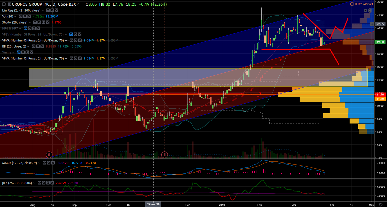View source code of NR4 & NR7
Viewport: 387px width, 207px height.
(x=34, y=28)
